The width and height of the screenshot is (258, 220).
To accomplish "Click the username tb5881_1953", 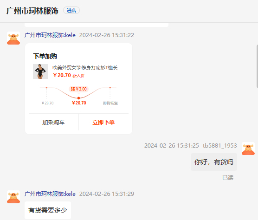I will pos(220,146).
